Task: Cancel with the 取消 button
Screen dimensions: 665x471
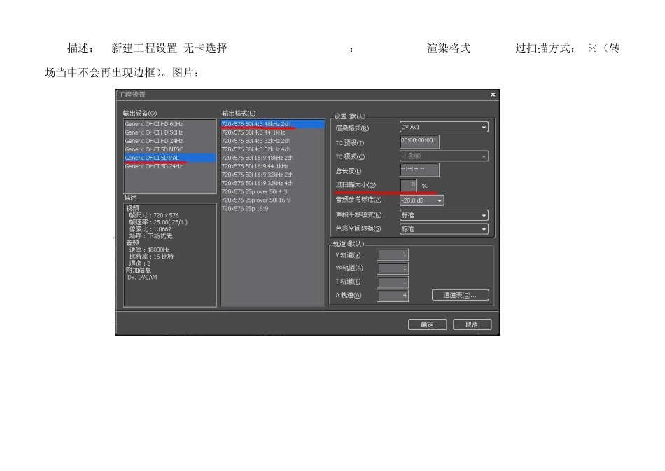Action: click(x=472, y=325)
